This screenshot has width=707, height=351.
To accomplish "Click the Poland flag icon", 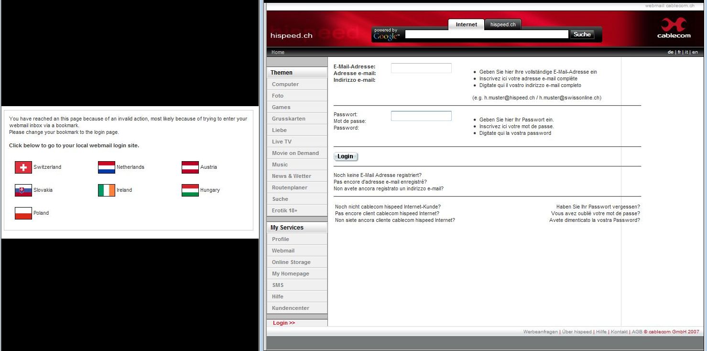I will click(x=23, y=213).
